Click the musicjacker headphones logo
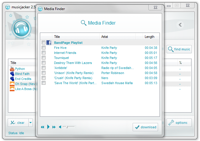This screenshot has height=141, width=200. tap(22, 29)
